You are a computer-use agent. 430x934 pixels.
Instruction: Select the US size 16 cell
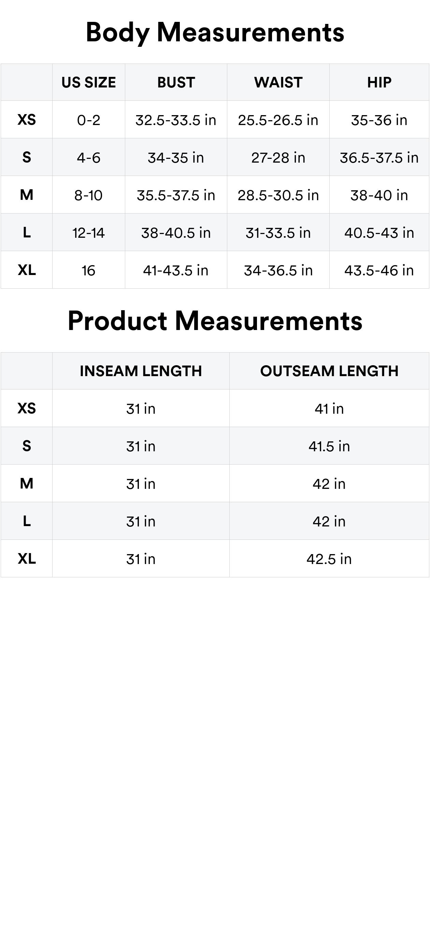coord(88,271)
